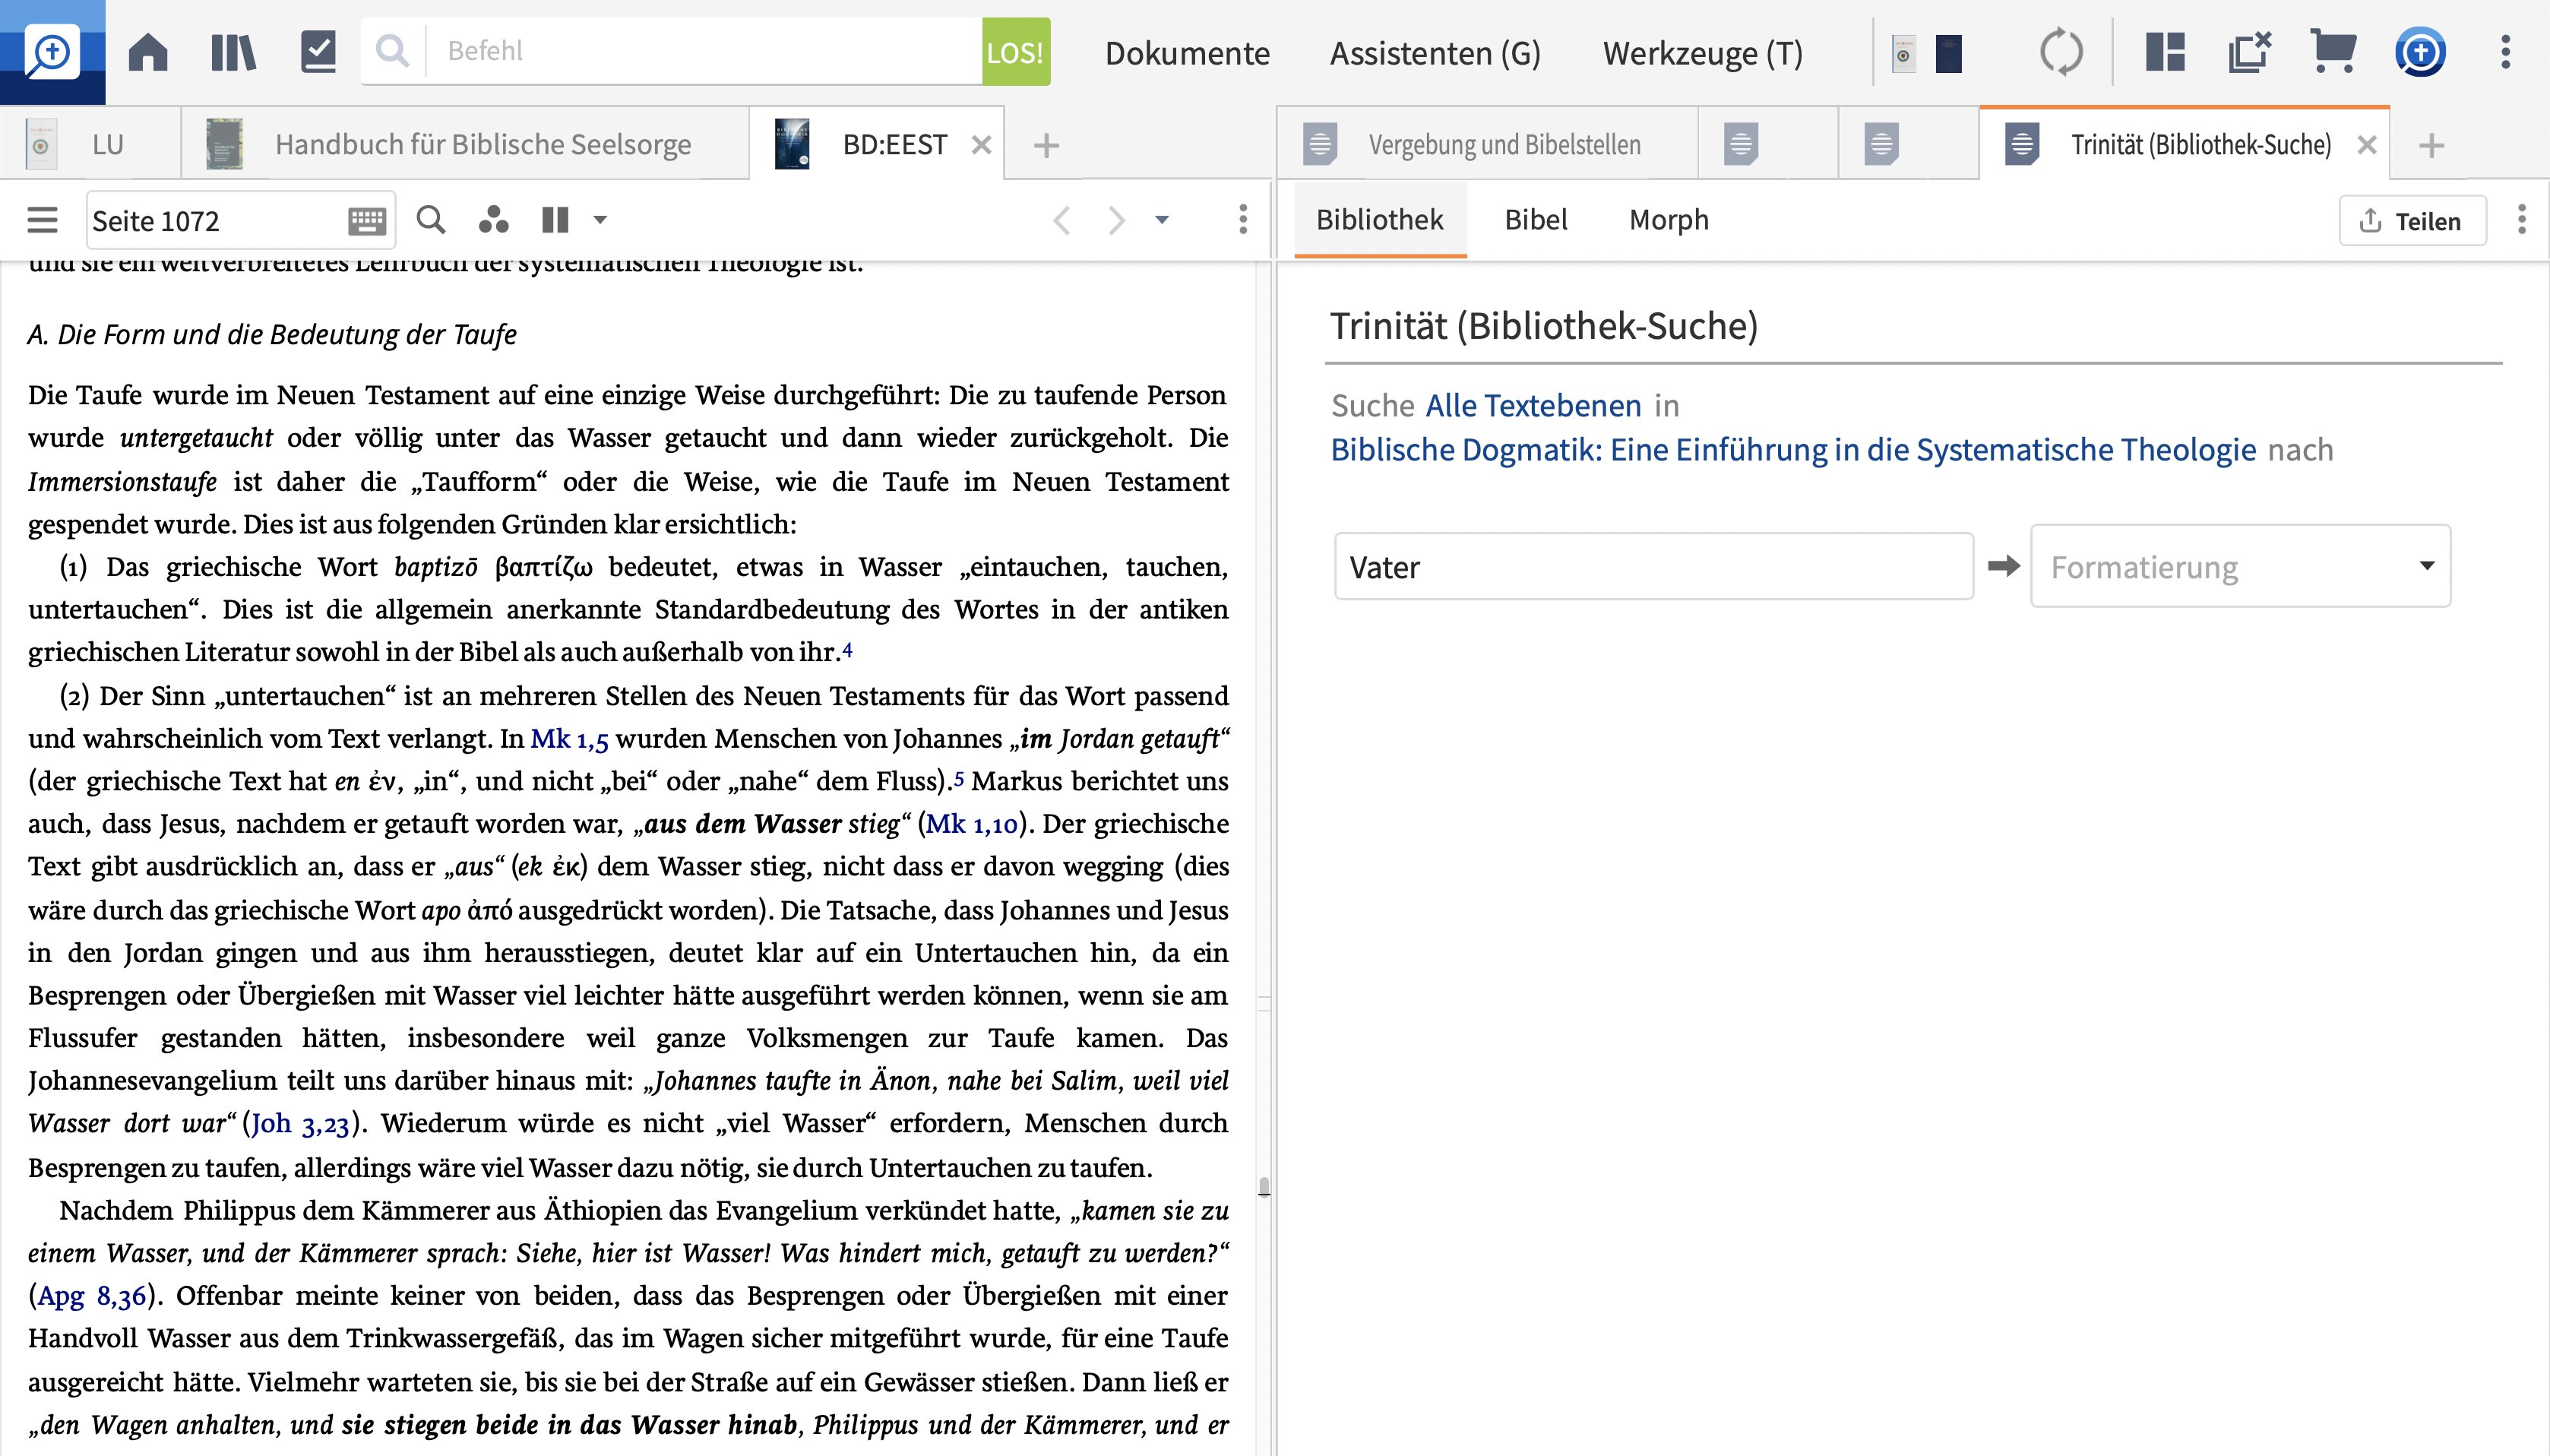Open the Apg 8,36 Bible reference

[x=92, y=1296]
